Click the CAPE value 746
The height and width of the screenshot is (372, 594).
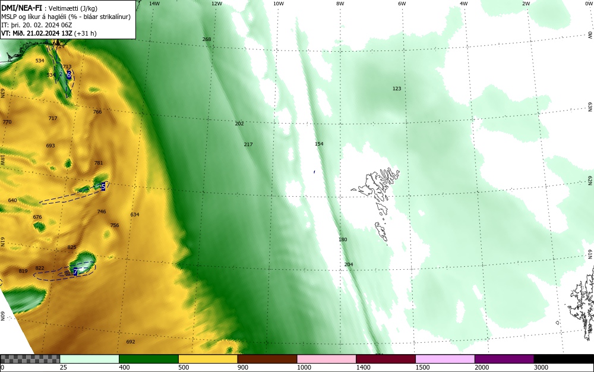(x=102, y=212)
